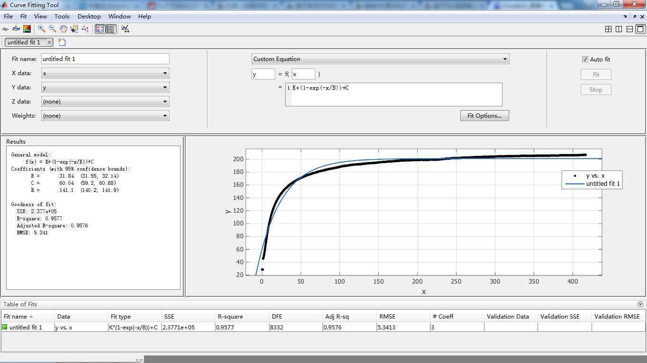
Task: Open the Fit menu
Action: [23, 16]
